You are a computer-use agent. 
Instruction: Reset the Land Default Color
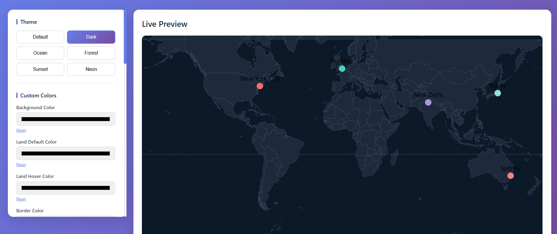[21, 165]
